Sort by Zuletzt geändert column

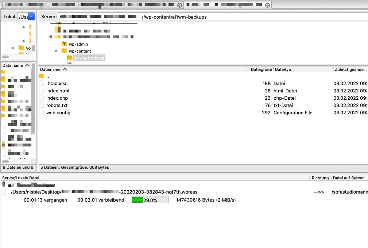pos(350,69)
